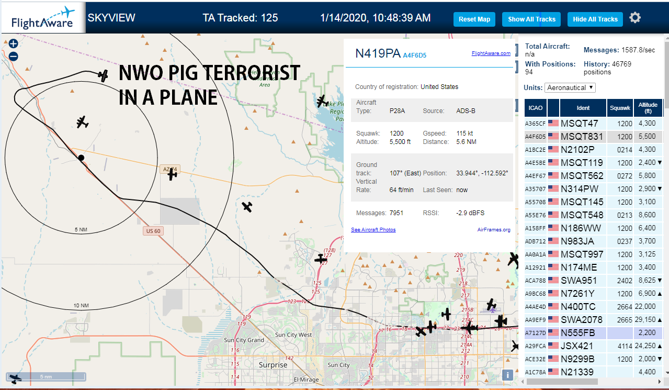Click ICAO cell ACA788
Viewport: 669px width, 390px height.
(x=536, y=281)
